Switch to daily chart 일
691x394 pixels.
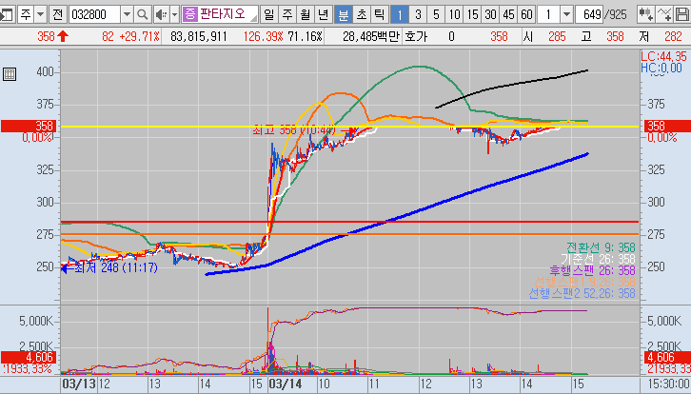pos(268,15)
